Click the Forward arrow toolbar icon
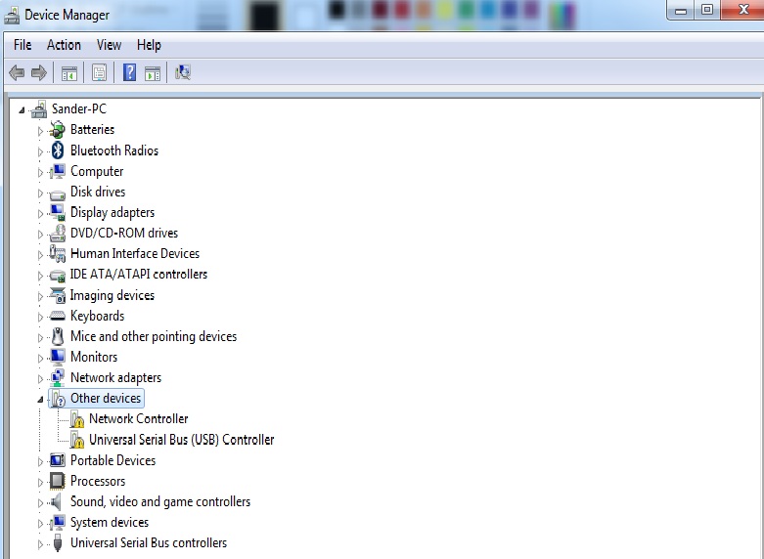The height and width of the screenshot is (559, 764). [39, 73]
